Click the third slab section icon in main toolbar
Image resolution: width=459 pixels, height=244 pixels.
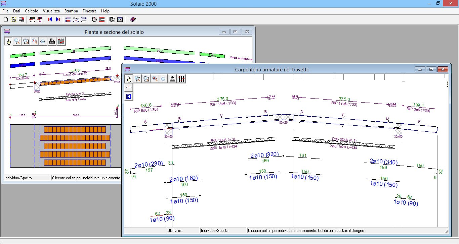point(84,19)
